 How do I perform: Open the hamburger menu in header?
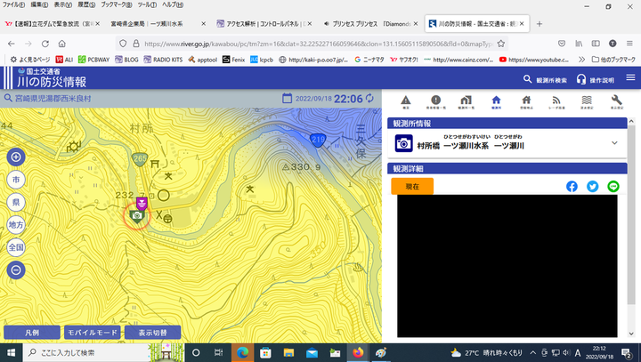tap(630, 79)
